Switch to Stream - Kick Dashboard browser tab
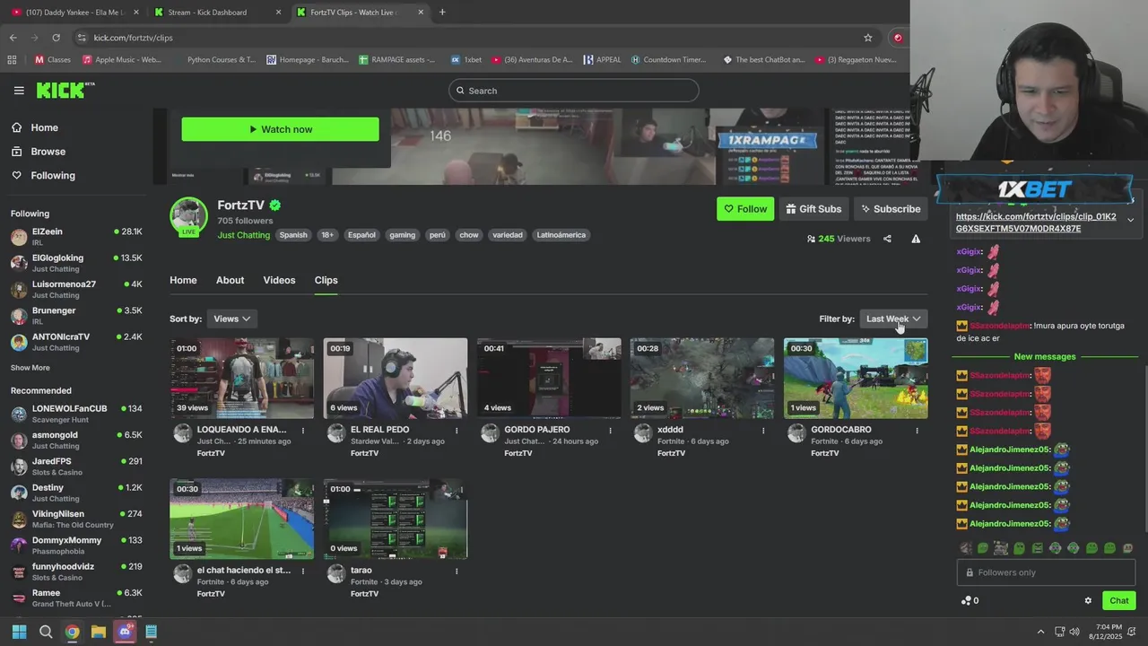The image size is (1148, 646). [x=215, y=13]
